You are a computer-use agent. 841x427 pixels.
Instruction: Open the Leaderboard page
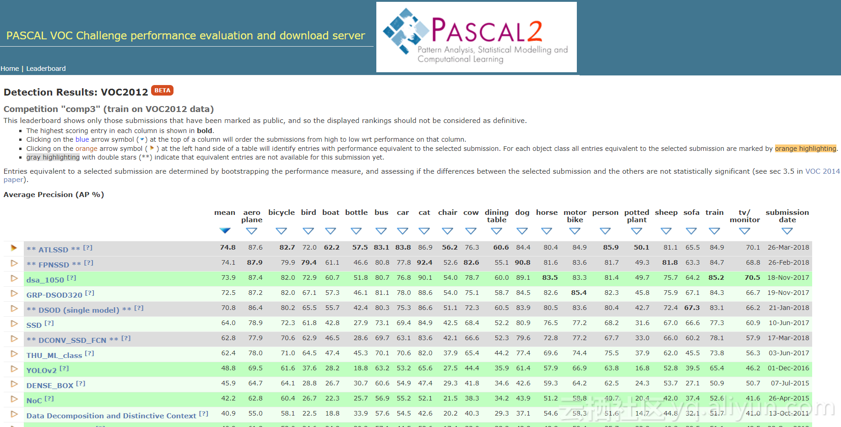(x=46, y=69)
